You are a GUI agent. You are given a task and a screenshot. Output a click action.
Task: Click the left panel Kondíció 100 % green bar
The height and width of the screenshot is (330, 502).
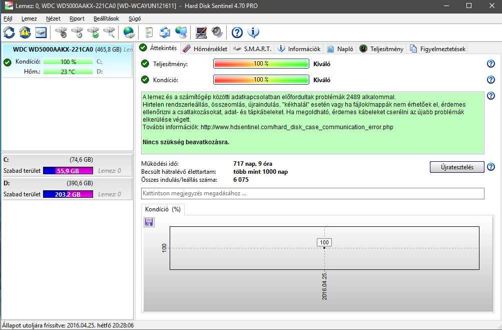(x=68, y=62)
